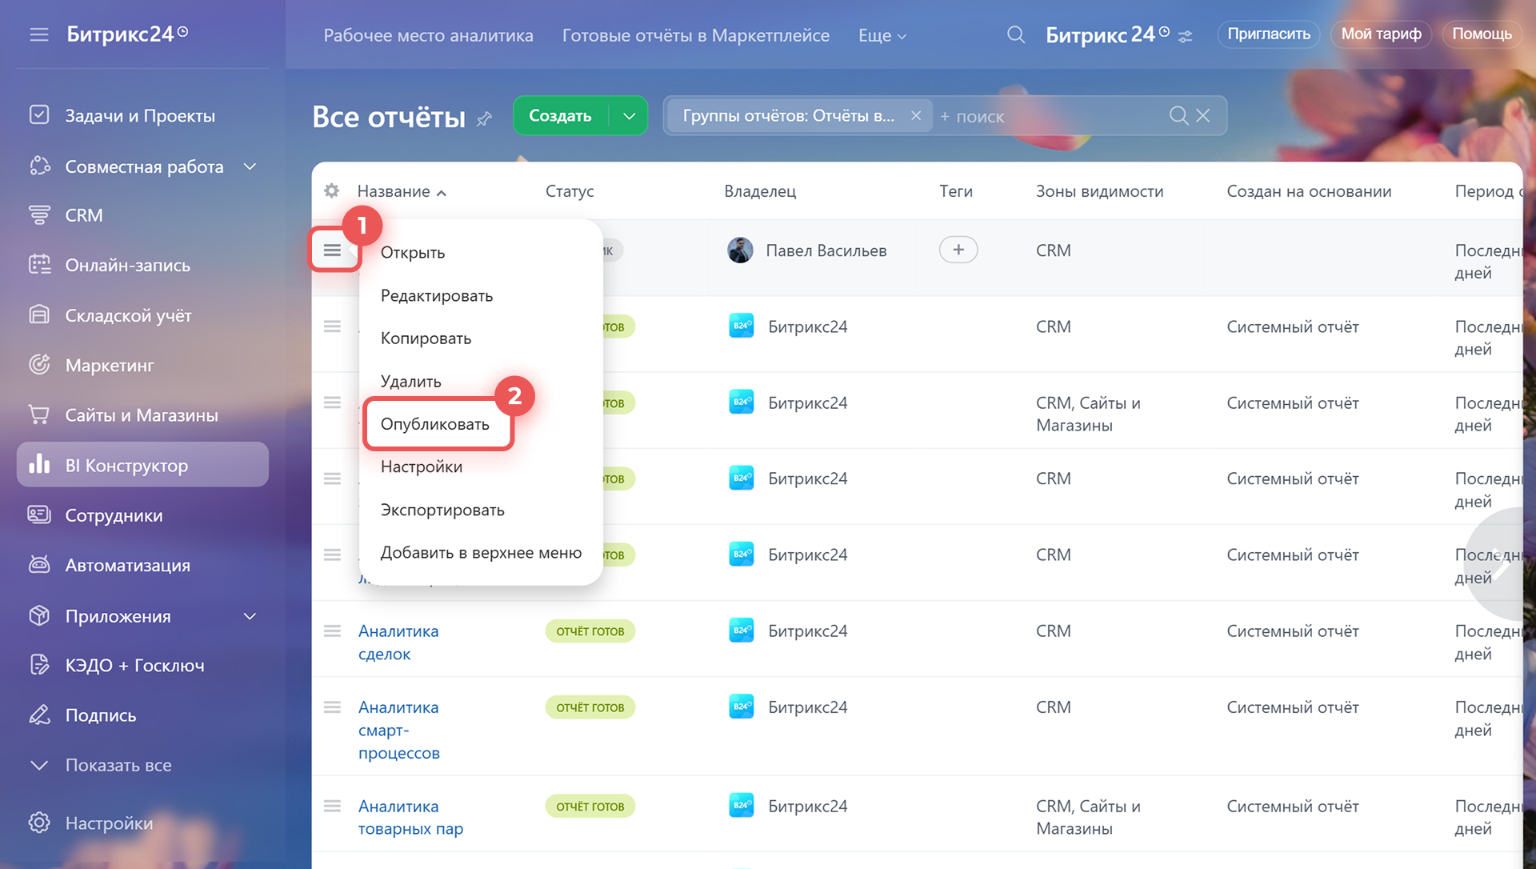Open row menu for Павел Васильев report
Screen dimensions: 1536x869
pyautogui.click(x=332, y=250)
